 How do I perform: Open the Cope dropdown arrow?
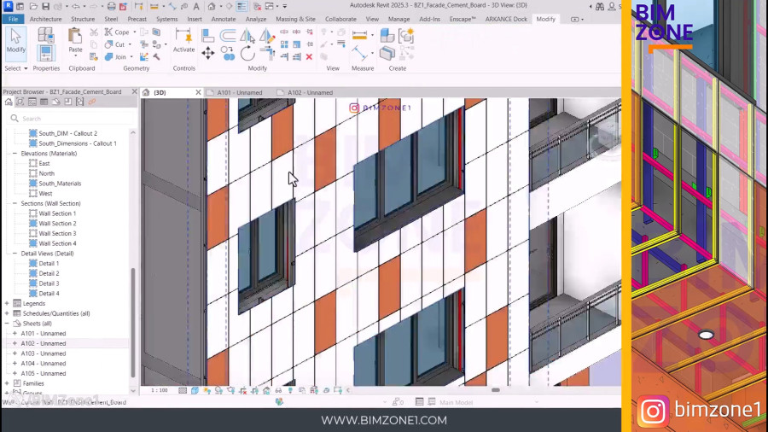(x=135, y=32)
